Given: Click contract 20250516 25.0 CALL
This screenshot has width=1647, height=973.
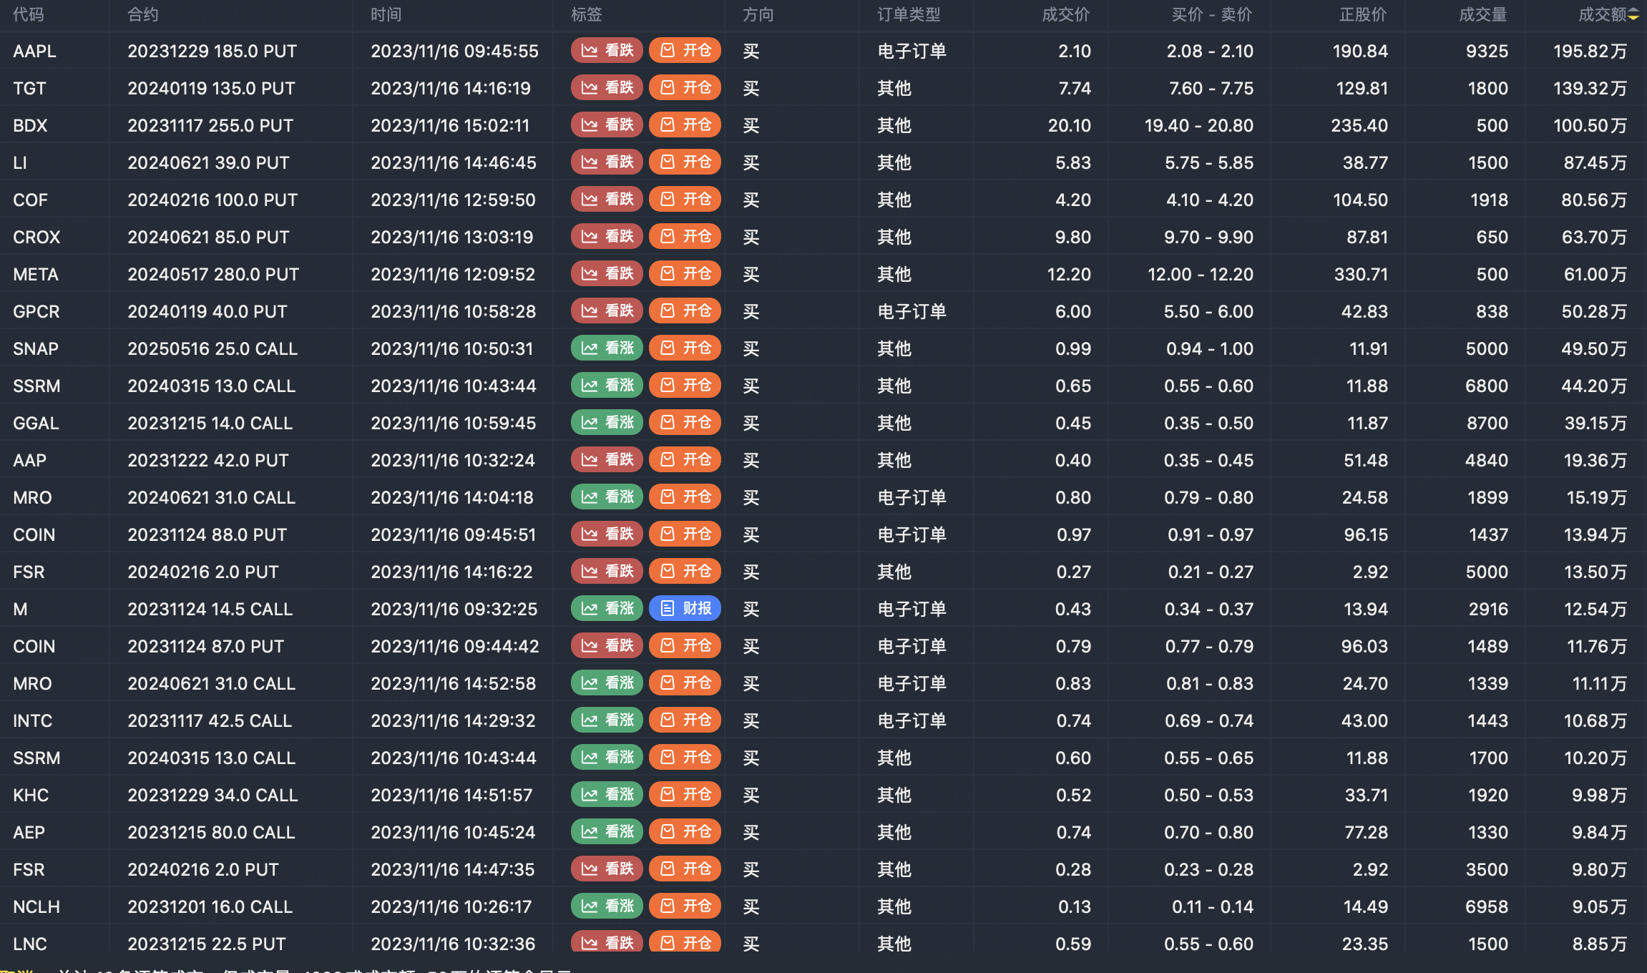Looking at the screenshot, I should [x=212, y=348].
